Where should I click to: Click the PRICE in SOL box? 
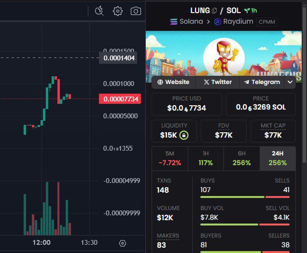[261, 104]
